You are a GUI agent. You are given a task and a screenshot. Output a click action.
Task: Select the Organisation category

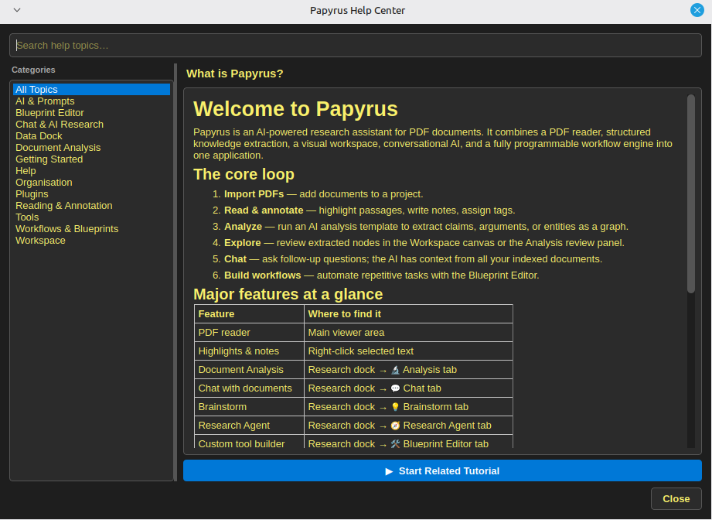click(92, 183)
